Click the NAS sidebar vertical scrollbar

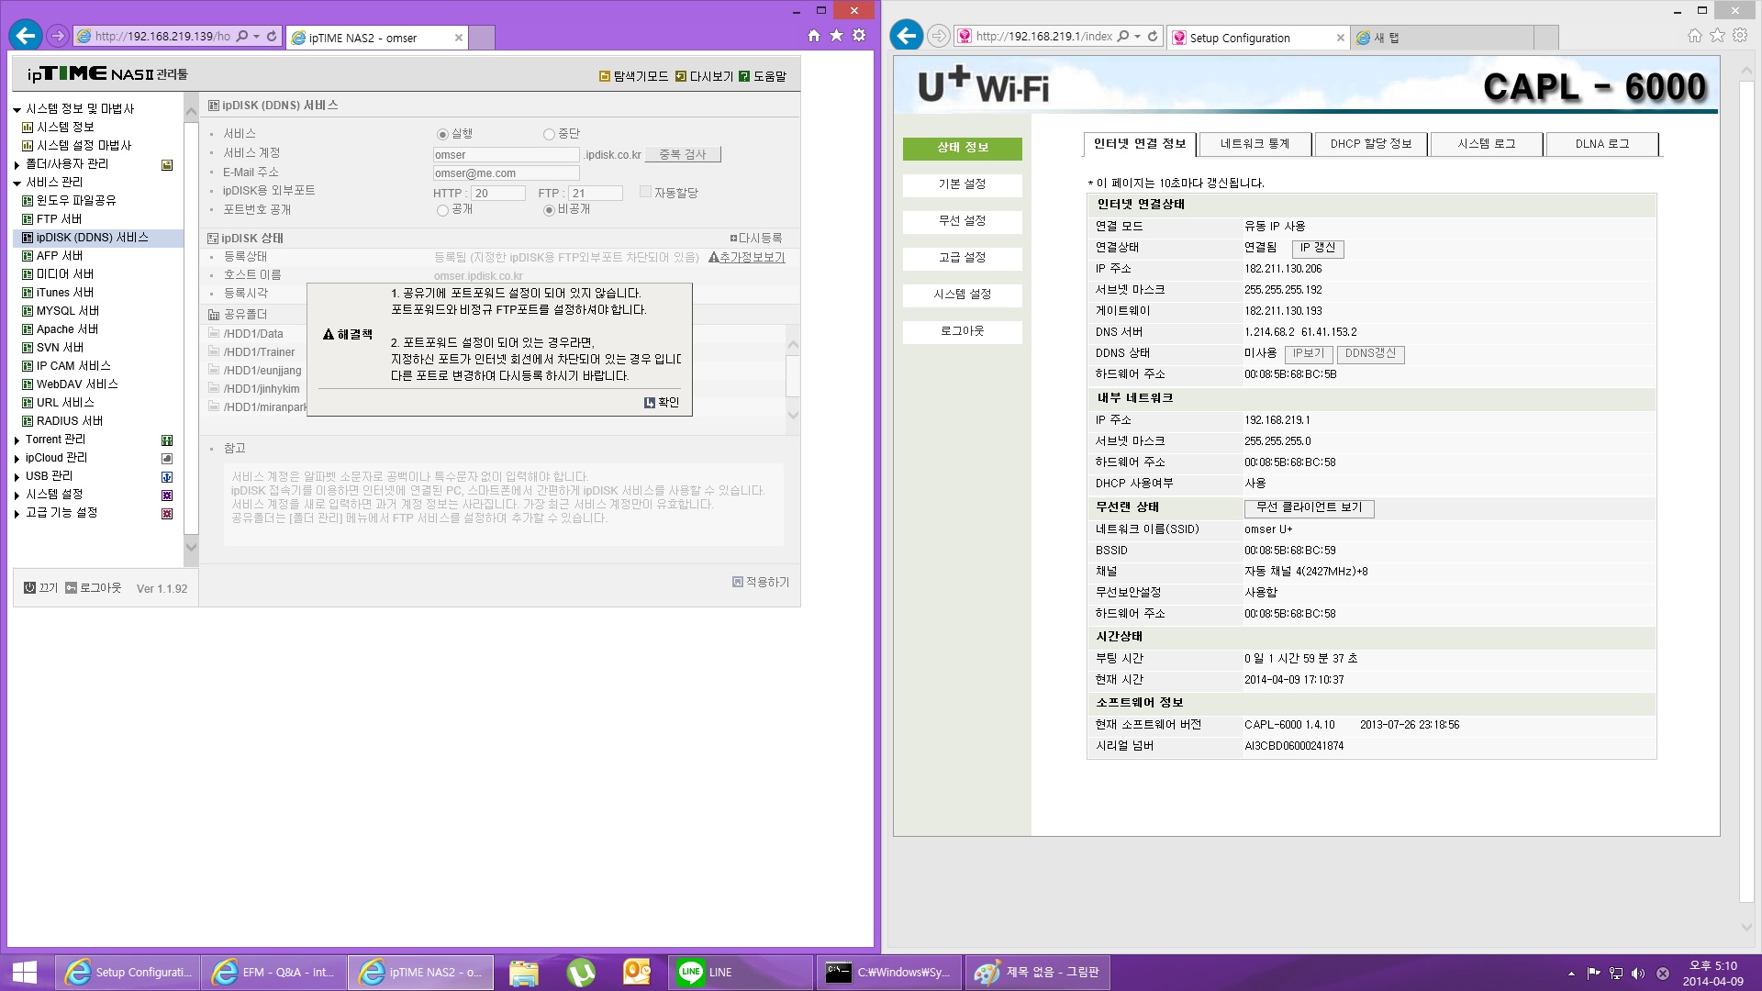(191, 328)
